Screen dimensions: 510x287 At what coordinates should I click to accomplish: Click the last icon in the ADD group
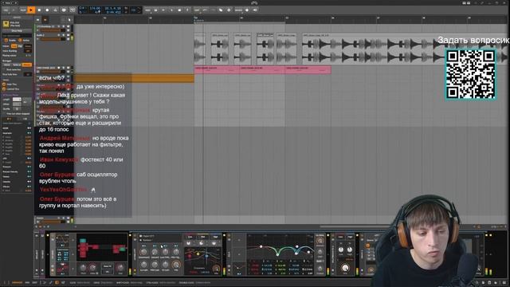(x=187, y=10)
